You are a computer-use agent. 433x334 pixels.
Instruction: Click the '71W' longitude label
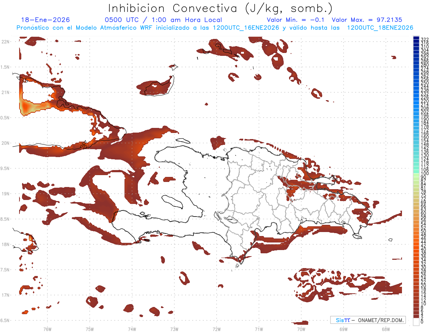(x=259, y=329)
